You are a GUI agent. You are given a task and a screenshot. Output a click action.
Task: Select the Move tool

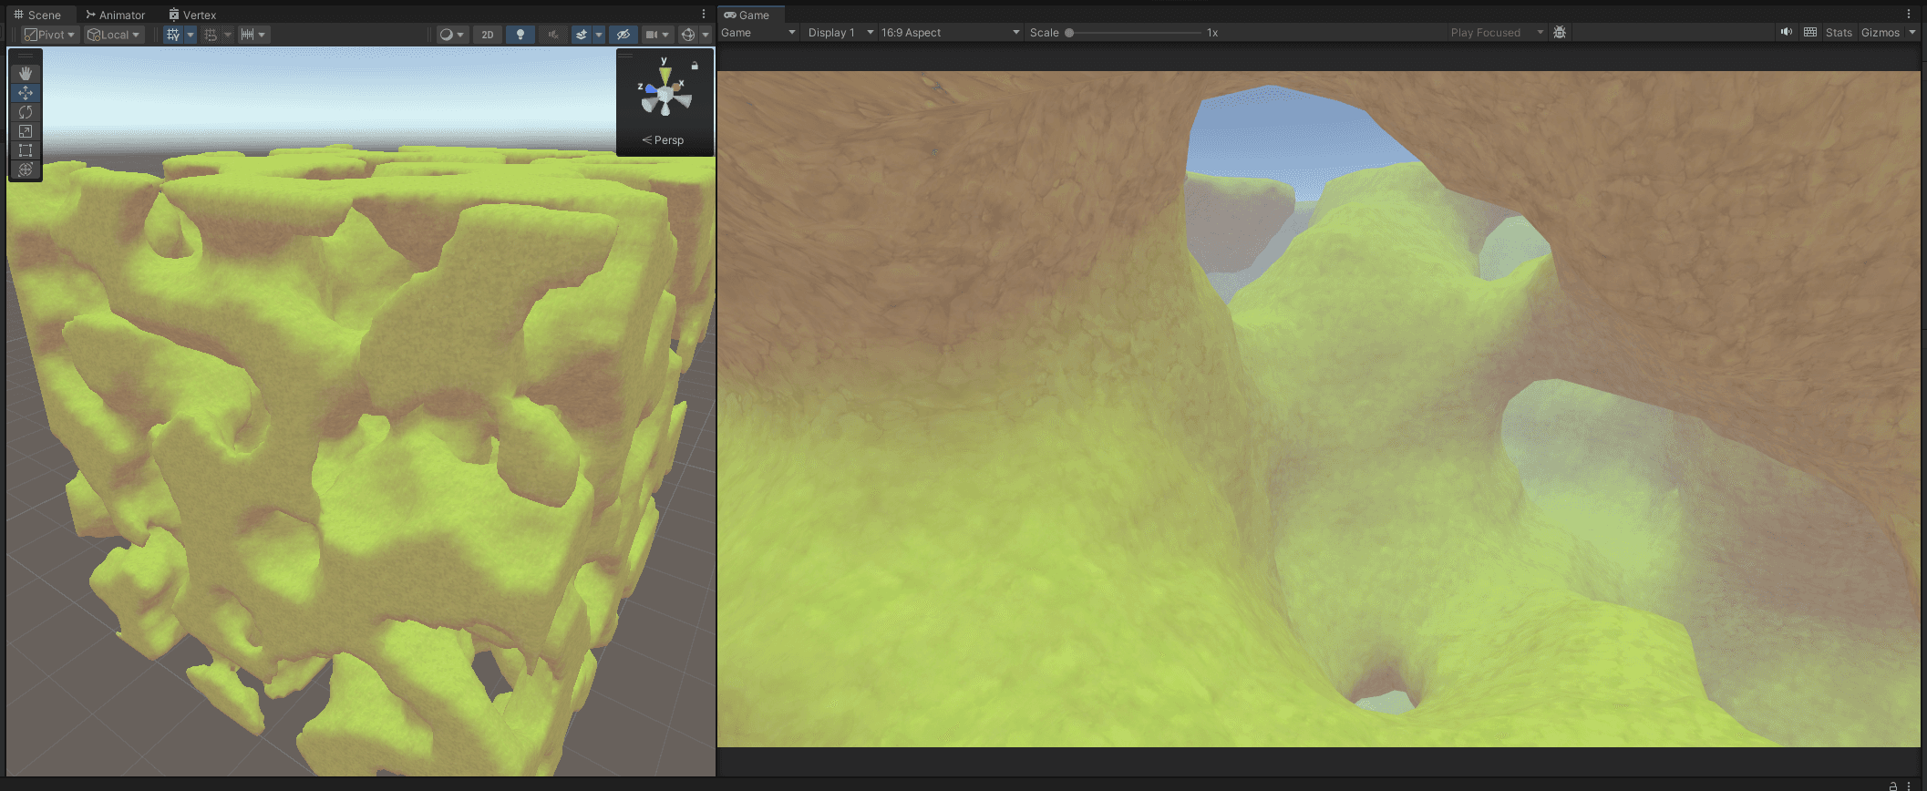click(26, 93)
